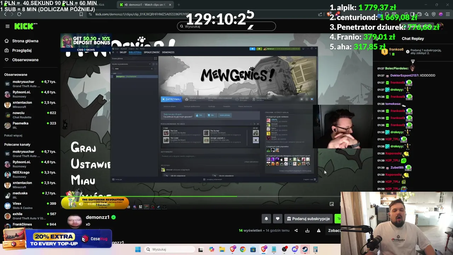The height and width of the screenshot is (255, 453).
Task: Open DEMONZZ1 profile tab in Steam
Action: (168, 52)
